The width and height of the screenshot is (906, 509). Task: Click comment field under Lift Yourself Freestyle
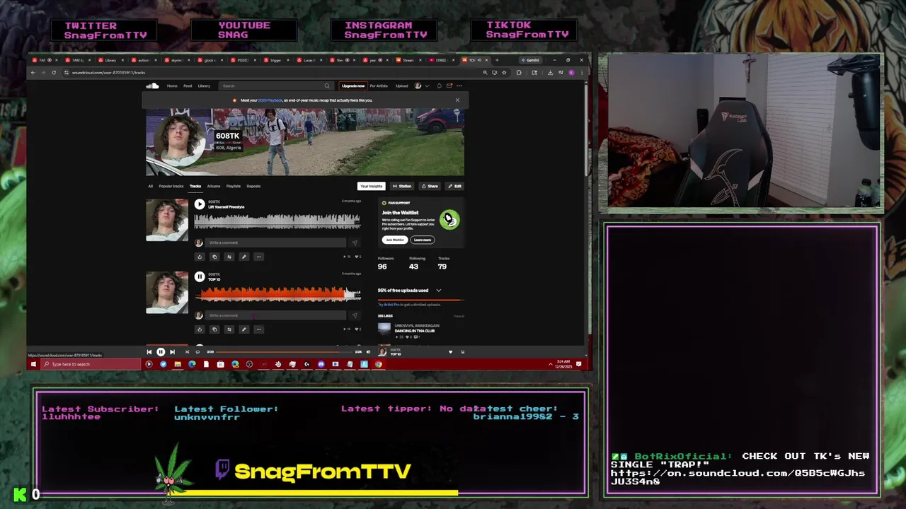275,242
